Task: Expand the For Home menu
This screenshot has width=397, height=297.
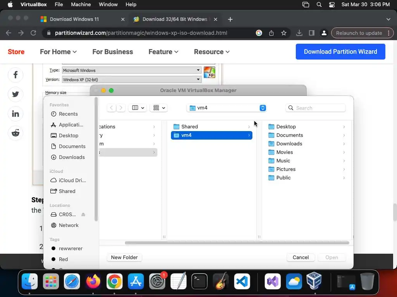Action: (58, 52)
